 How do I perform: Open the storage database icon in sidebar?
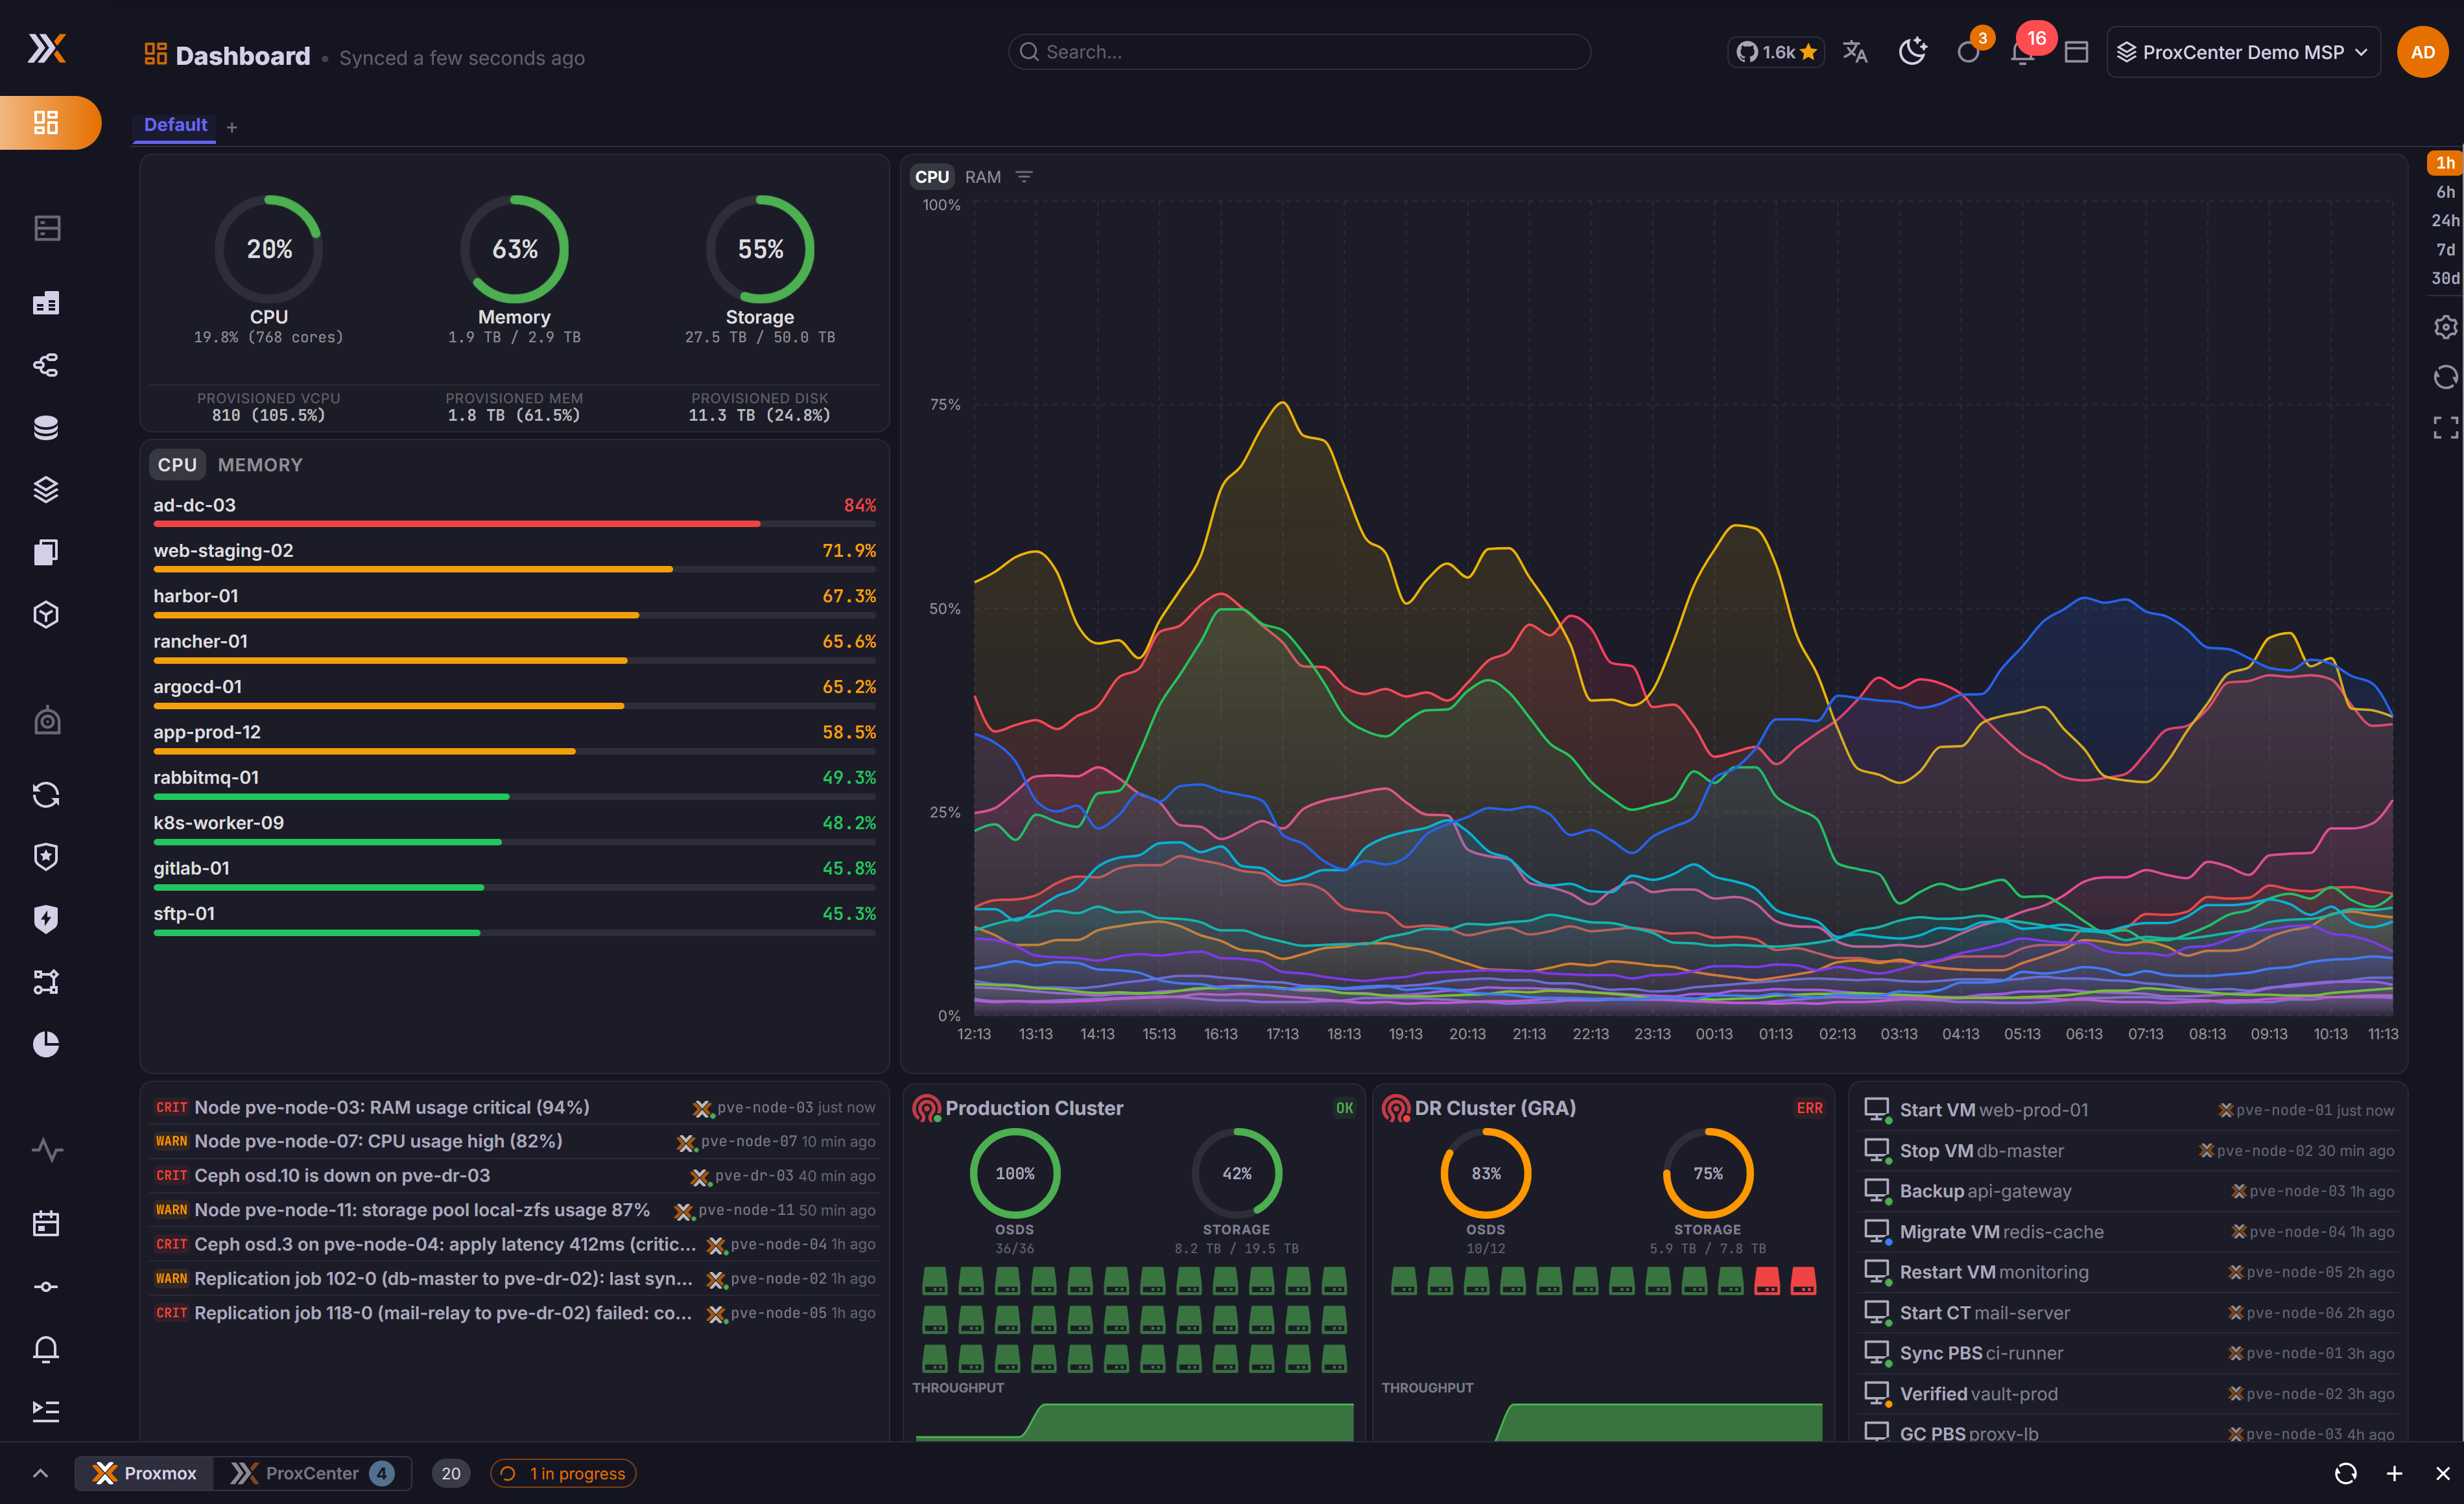pos(46,427)
